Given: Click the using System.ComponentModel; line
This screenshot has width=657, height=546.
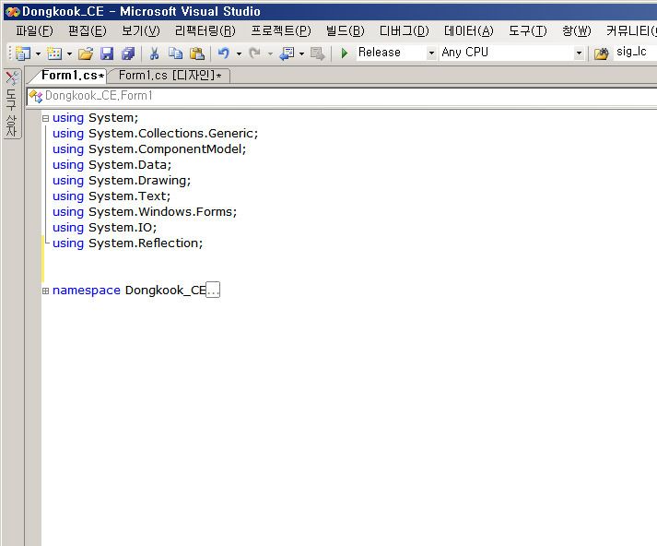Looking at the screenshot, I should click(x=149, y=149).
